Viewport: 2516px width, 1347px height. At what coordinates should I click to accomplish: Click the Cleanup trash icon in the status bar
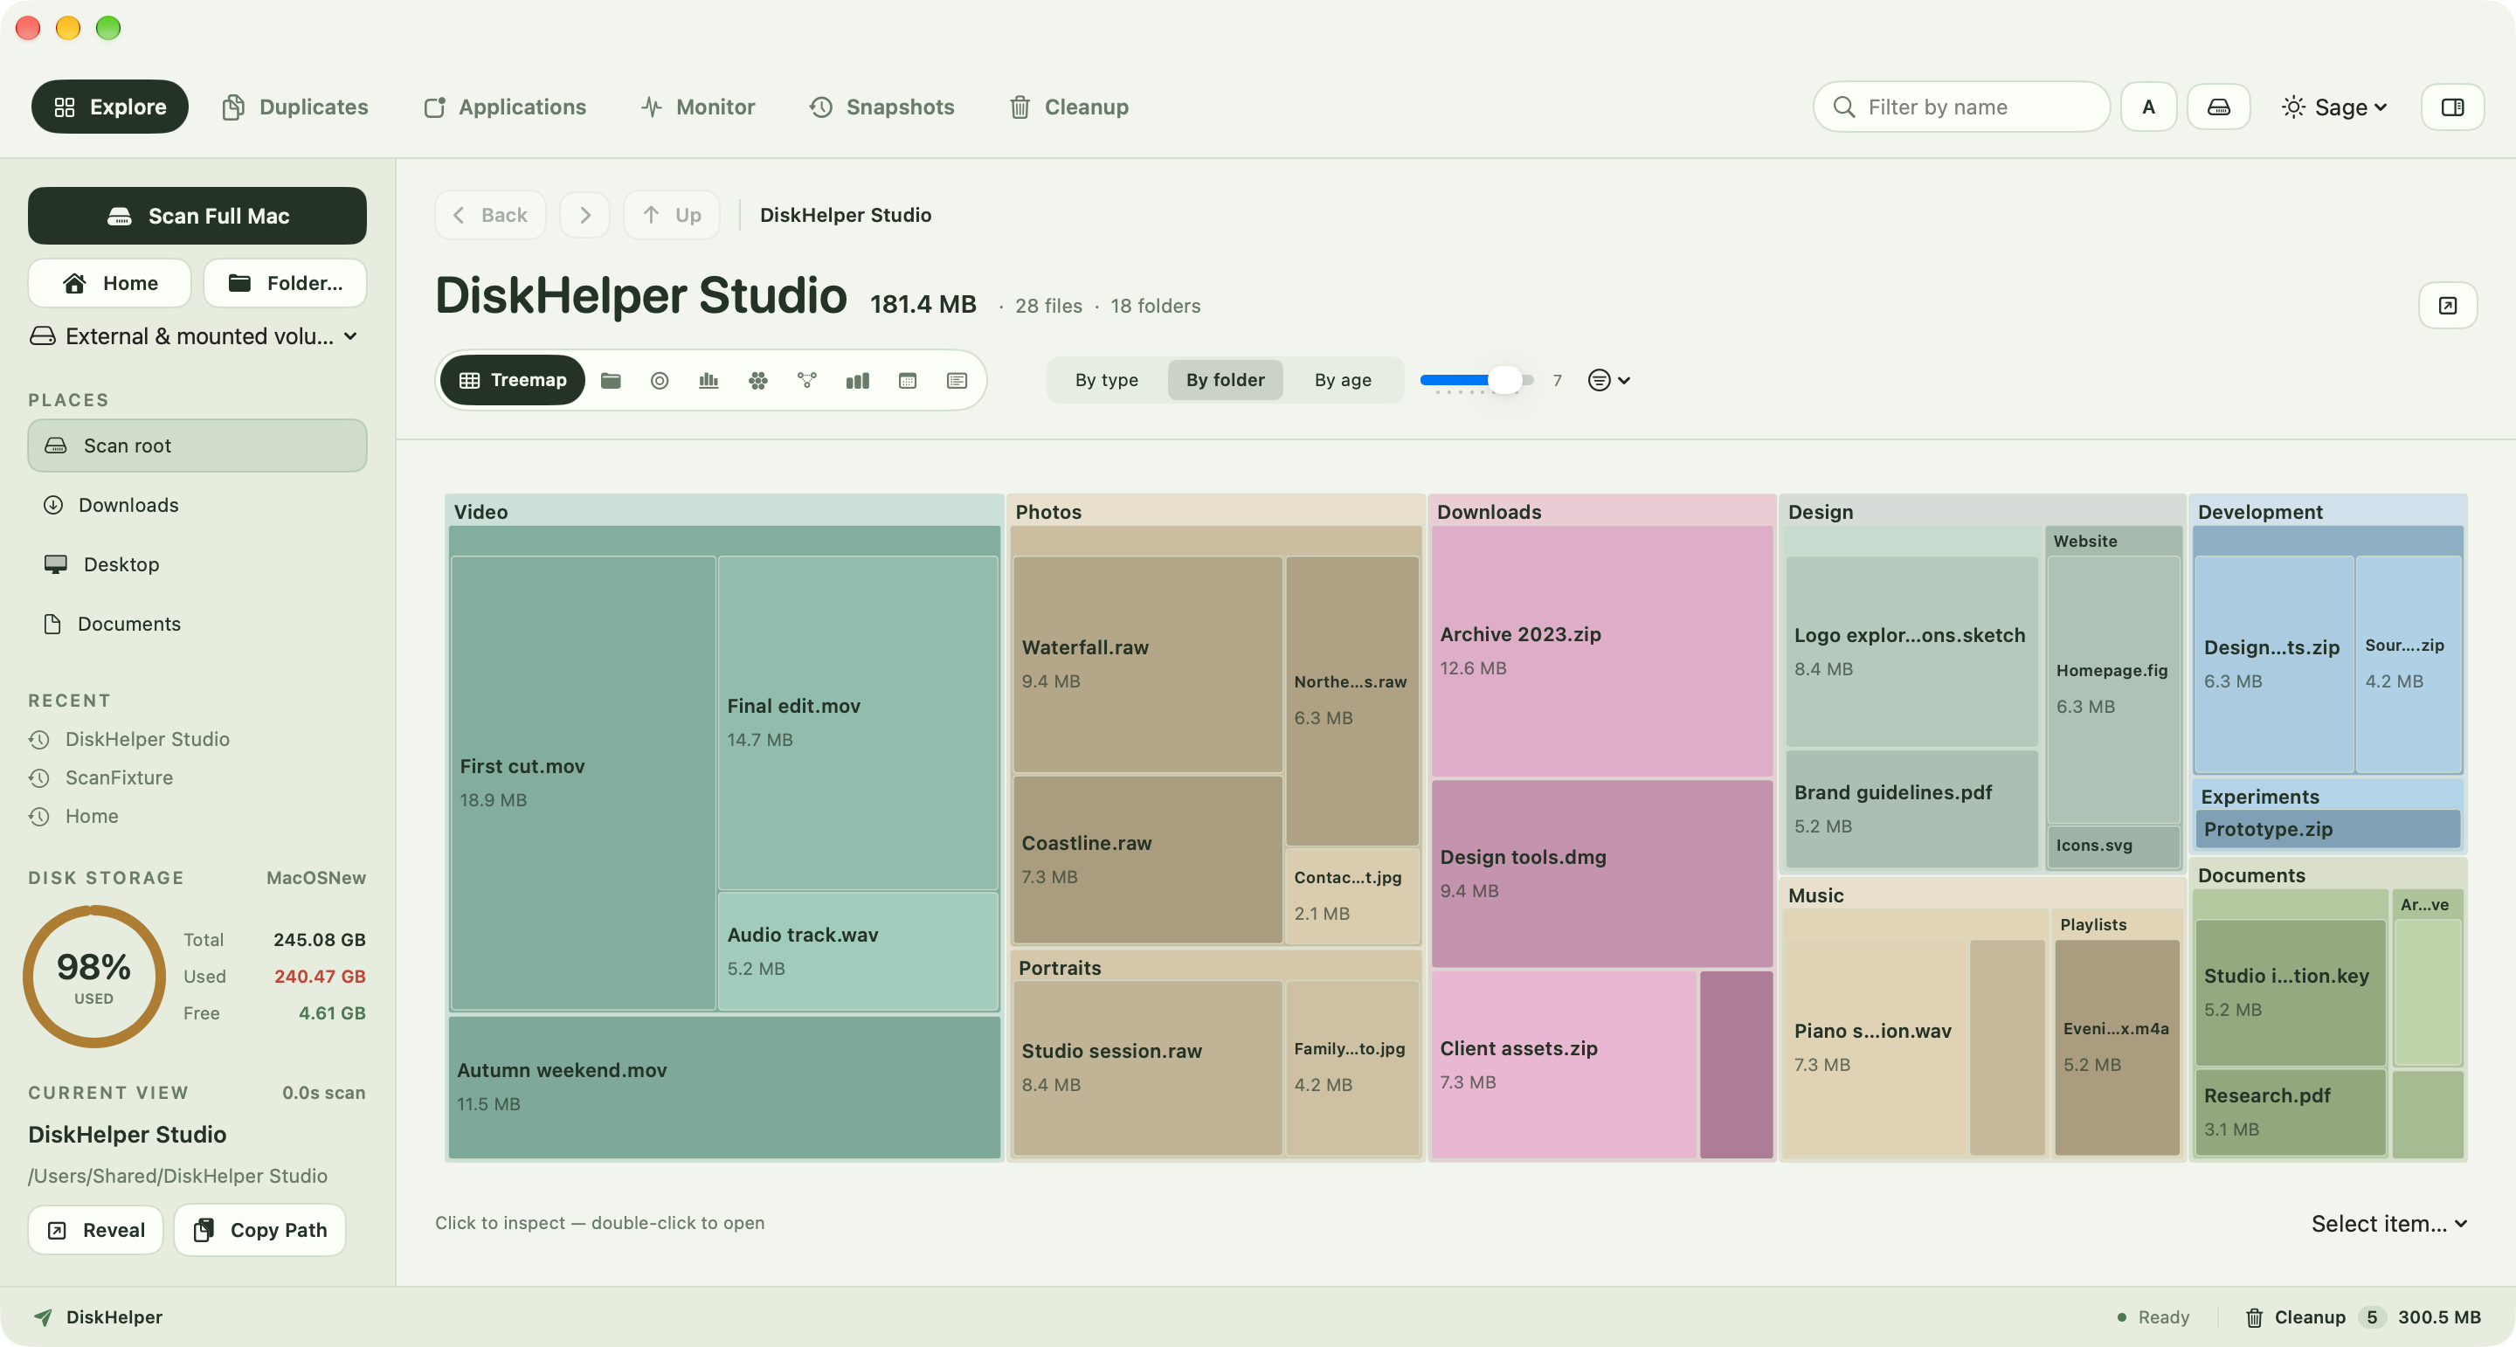coord(2254,1316)
